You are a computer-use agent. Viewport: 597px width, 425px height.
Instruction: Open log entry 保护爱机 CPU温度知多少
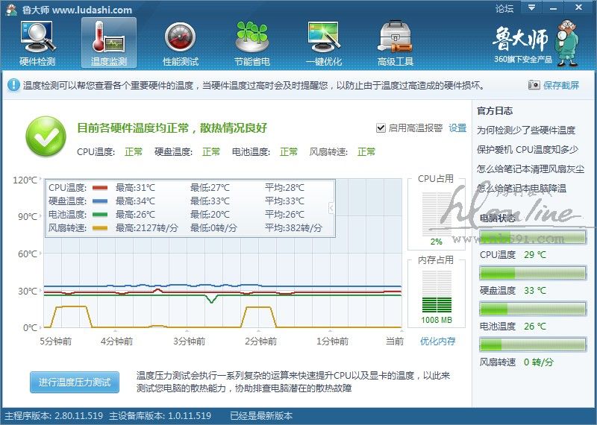(528, 150)
